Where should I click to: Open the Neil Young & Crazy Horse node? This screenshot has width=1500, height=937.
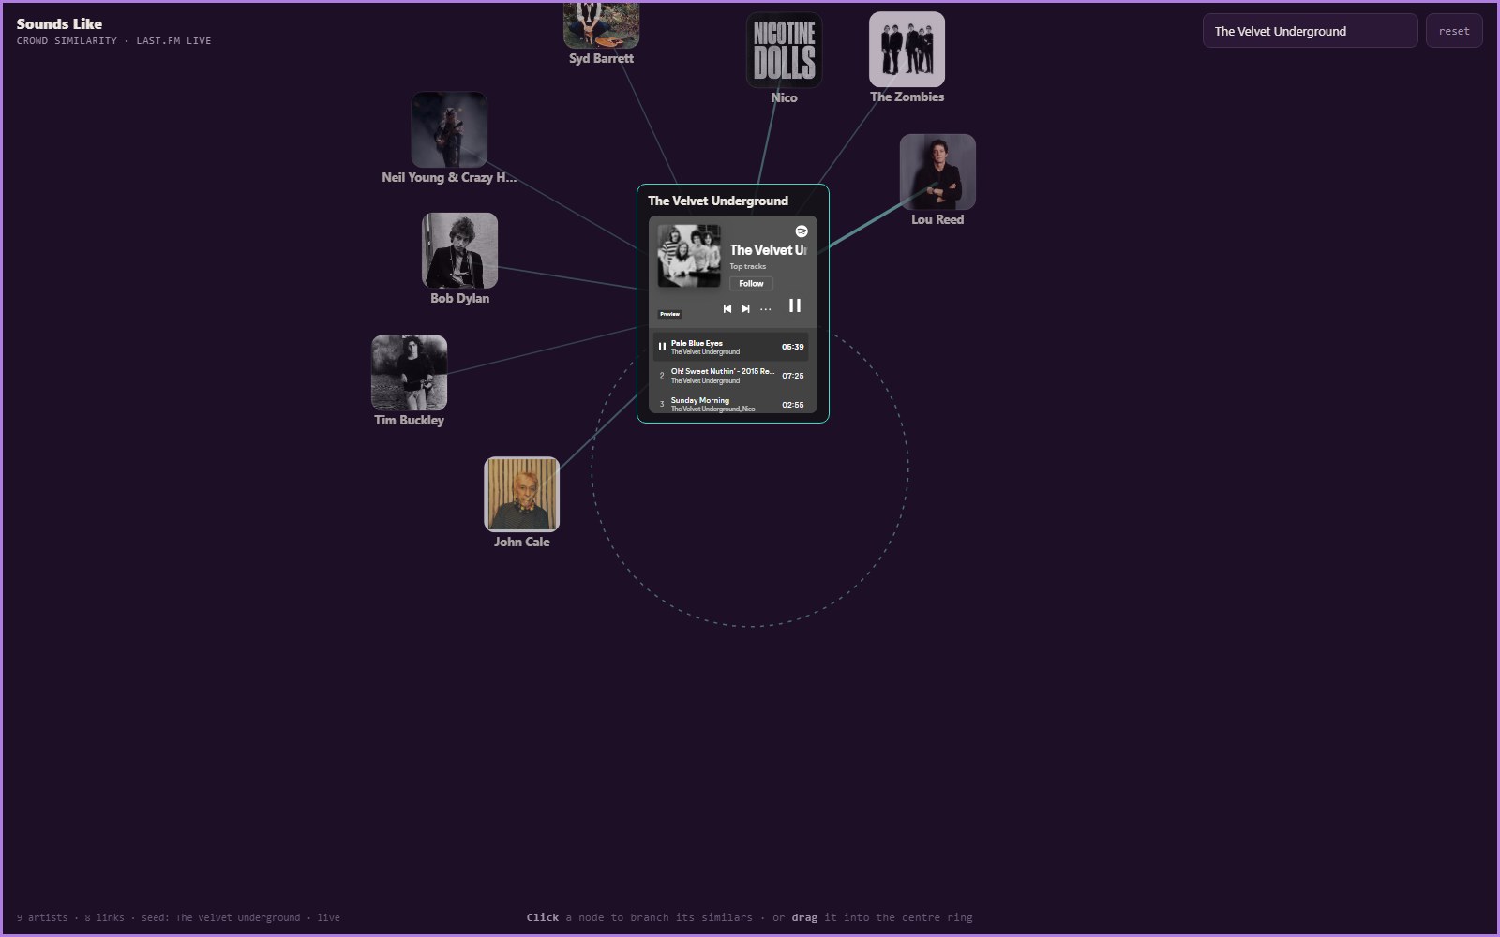pos(449,129)
